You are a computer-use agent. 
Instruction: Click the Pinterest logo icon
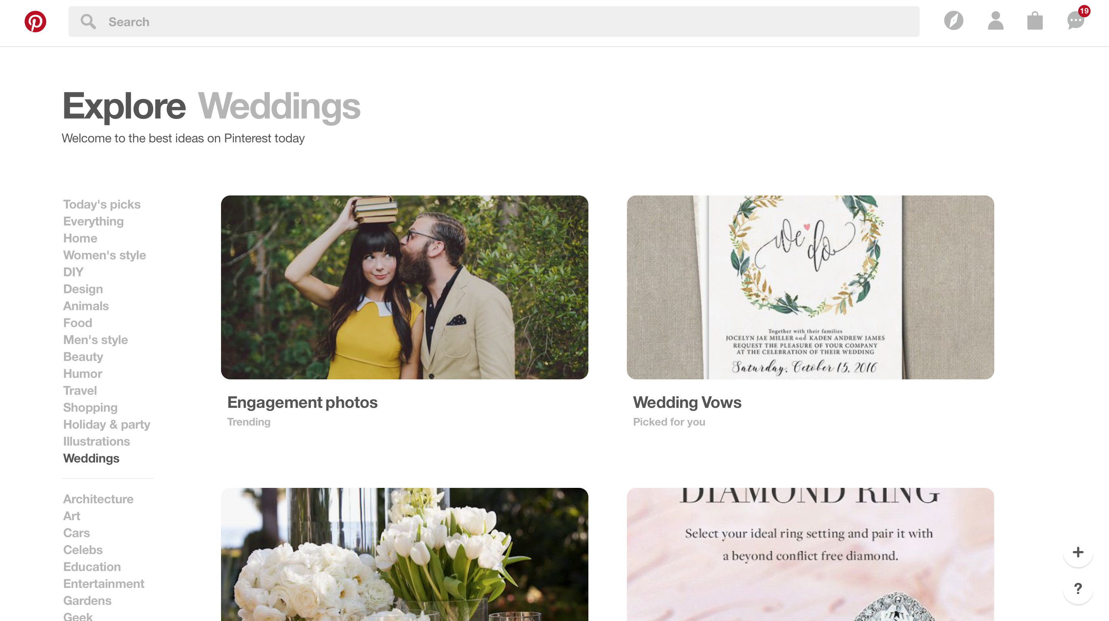(x=35, y=22)
